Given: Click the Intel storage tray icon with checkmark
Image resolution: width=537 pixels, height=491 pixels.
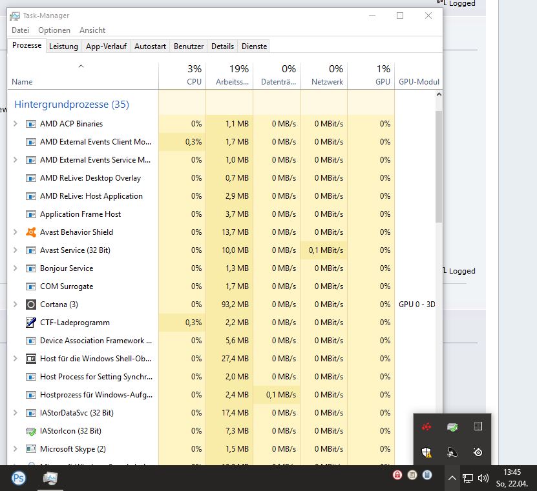Looking at the screenshot, I should [452, 426].
